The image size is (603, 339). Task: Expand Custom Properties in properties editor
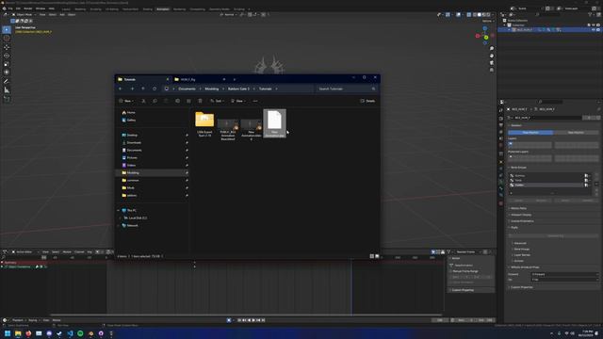521,287
